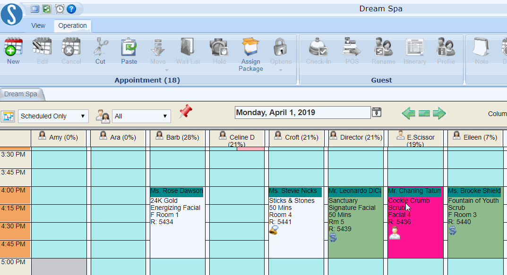Click the Hold appointment icon

219,47
